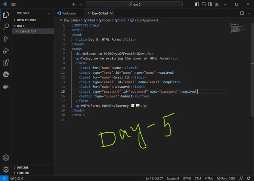Collapse the DAY 5 folder section
This screenshot has height=181, width=254.
(x=33, y=26)
